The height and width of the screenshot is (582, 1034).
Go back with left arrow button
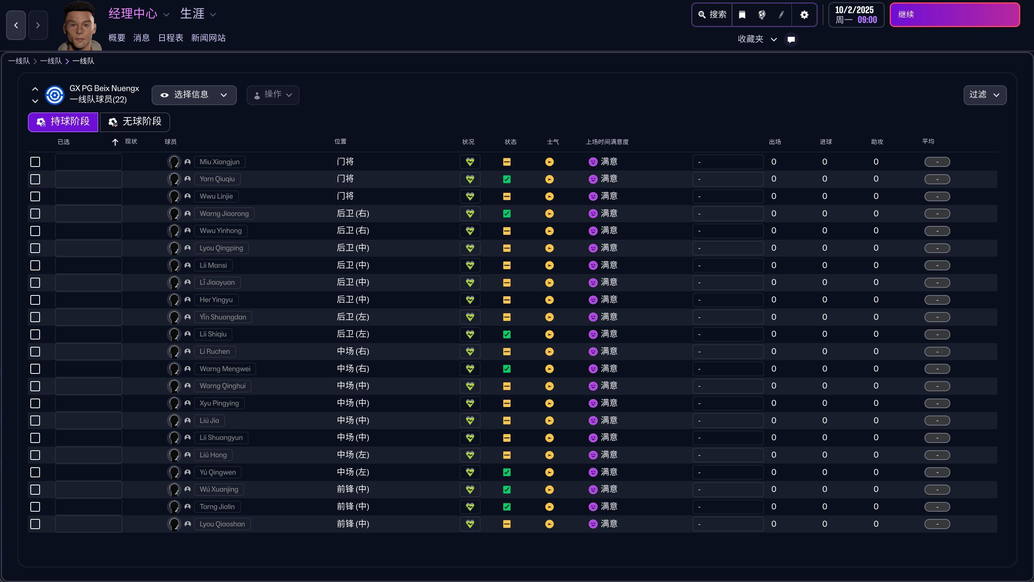click(16, 25)
